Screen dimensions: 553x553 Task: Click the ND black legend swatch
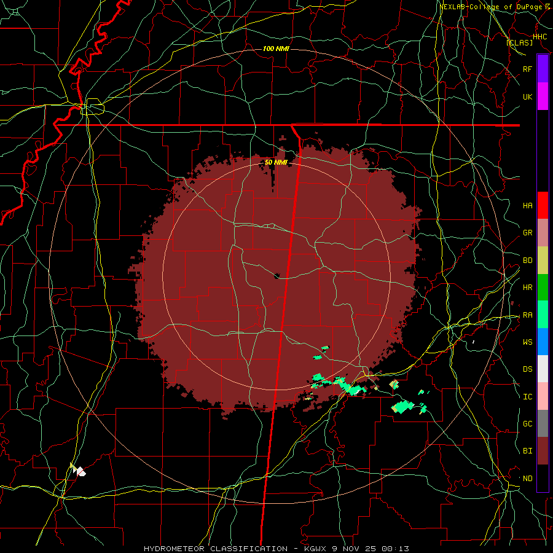pyautogui.click(x=543, y=478)
